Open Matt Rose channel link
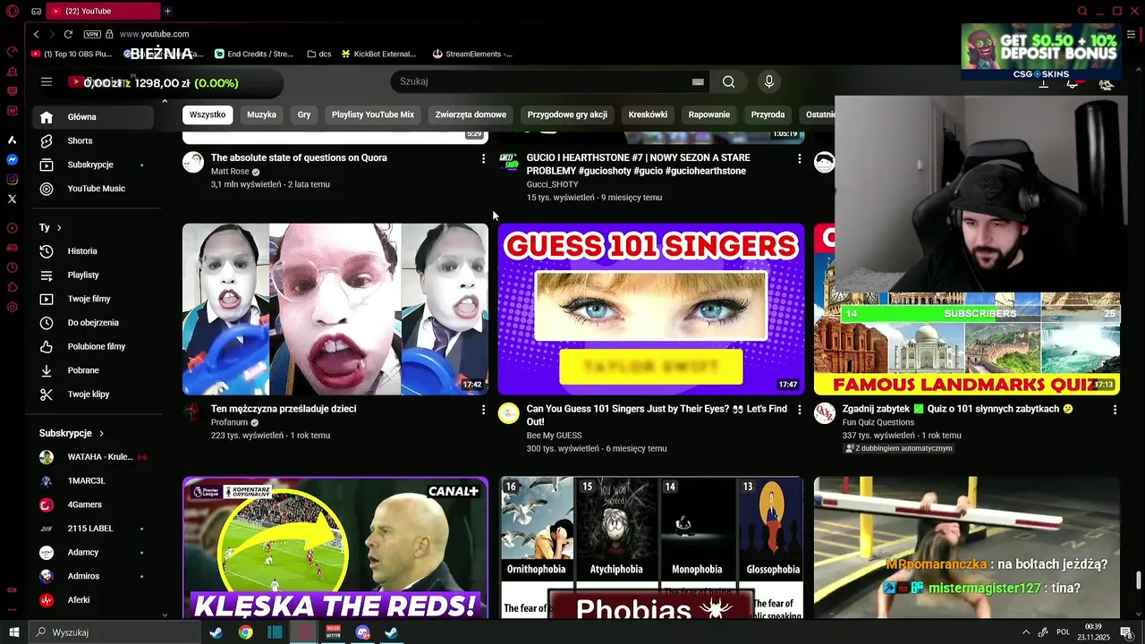Image resolution: width=1145 pixels, height=644 pixels. coord(230,172)
